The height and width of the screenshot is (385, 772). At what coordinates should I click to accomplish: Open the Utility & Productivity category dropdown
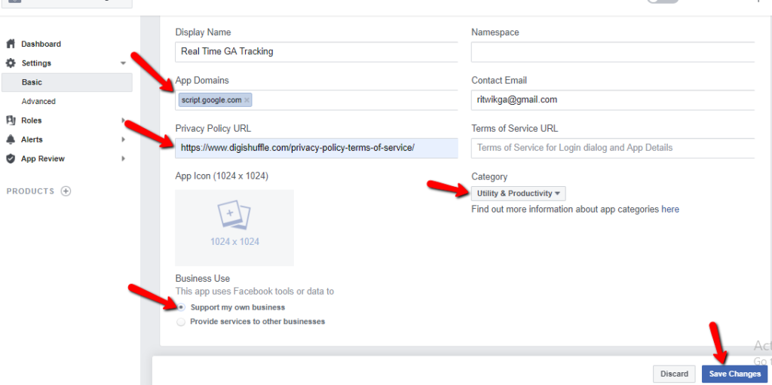[519, 194]
